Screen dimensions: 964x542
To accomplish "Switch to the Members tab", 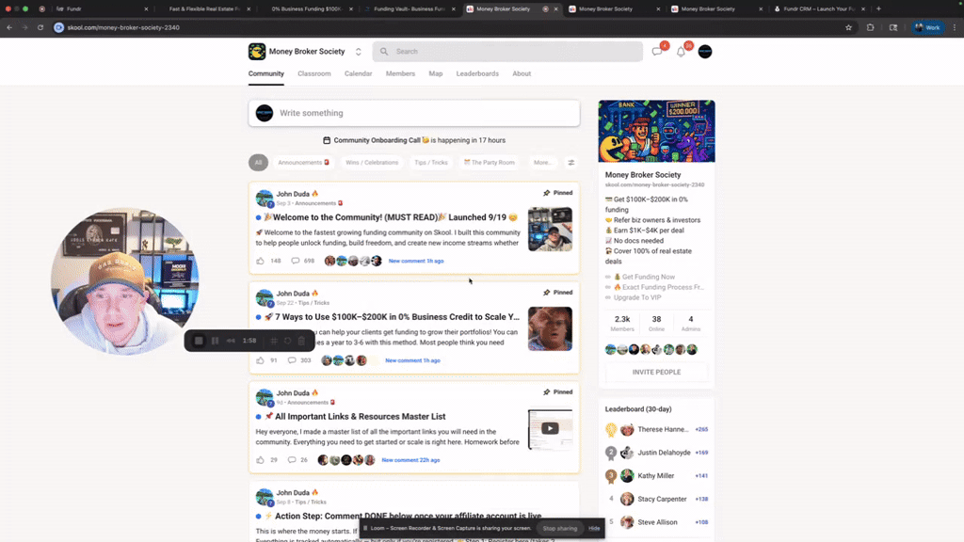I will pyautogui.click(x=400, y=73).
